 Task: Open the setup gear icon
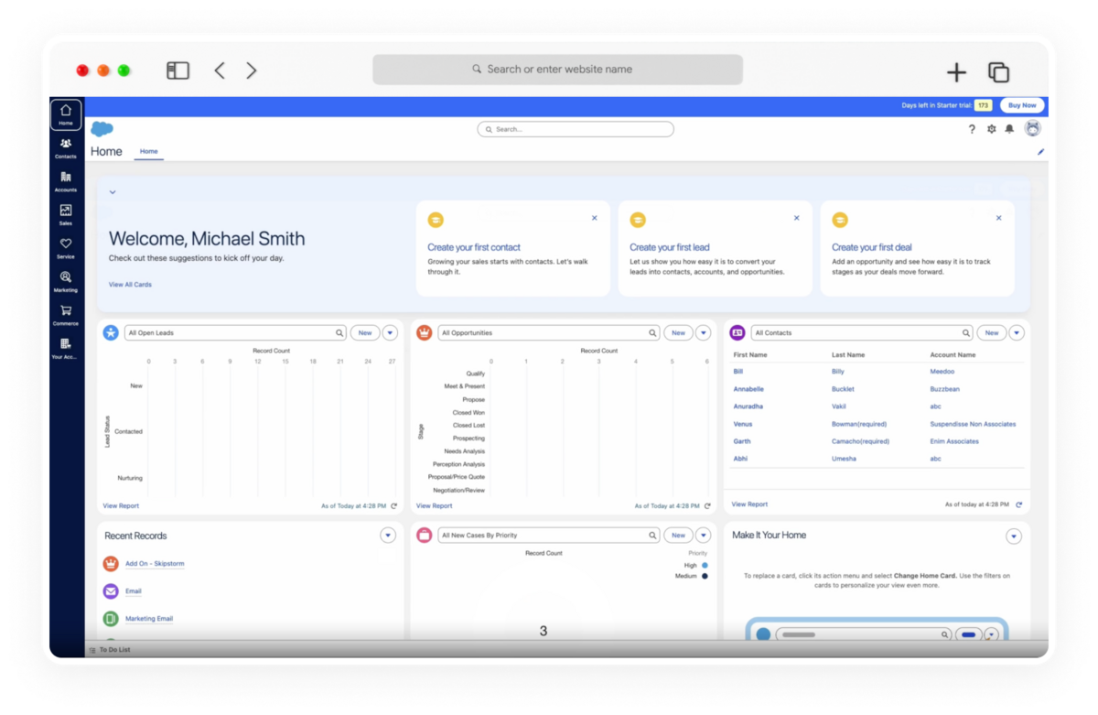(991, 129)
